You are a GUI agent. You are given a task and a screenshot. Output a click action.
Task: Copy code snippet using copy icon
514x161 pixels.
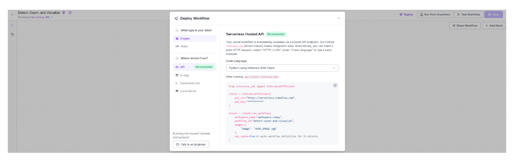[335, 85]
